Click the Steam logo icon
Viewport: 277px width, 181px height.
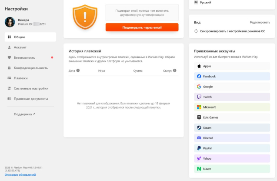click(x=199, y=128)
